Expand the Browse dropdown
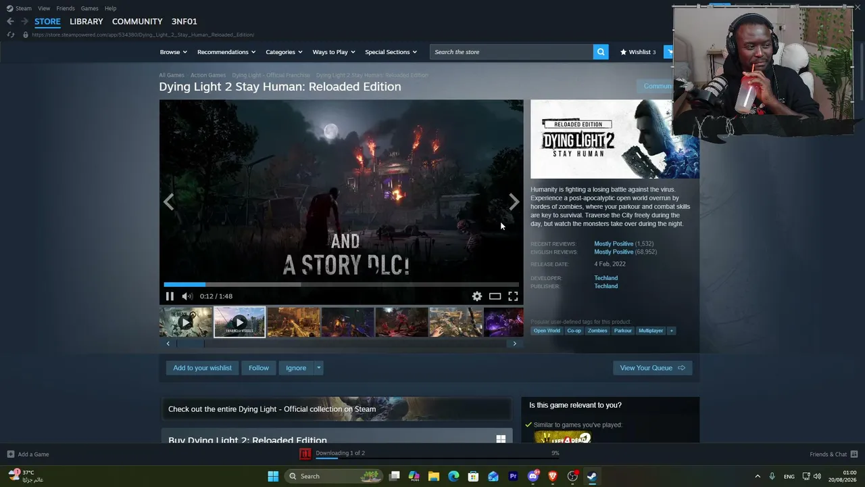Screen dimensions: 865x487 (x=173, y=52)
